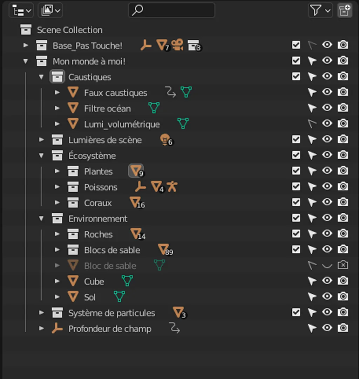Image resolution: width=359 pixels, height=379 pixels.
Task: Click the mesh objects icon beside Plantes
Action: pos(135,171)
